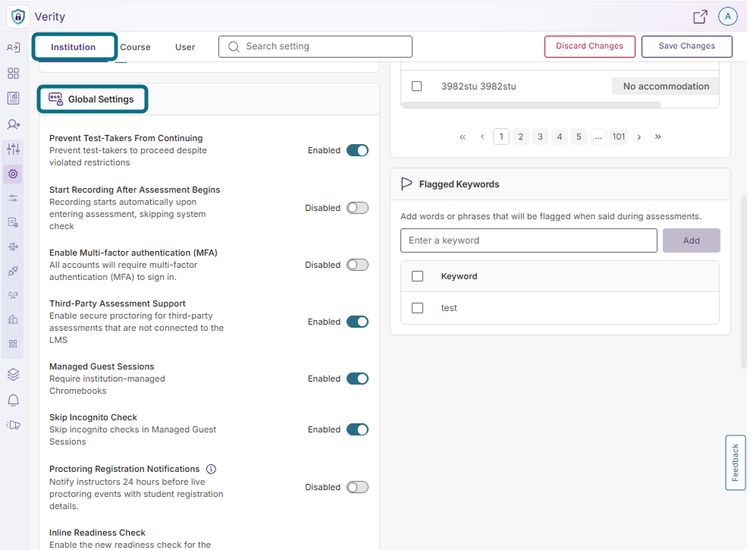Click the page vertical scrollbar thumb
750x550 pixels.
tap(743, 281)
